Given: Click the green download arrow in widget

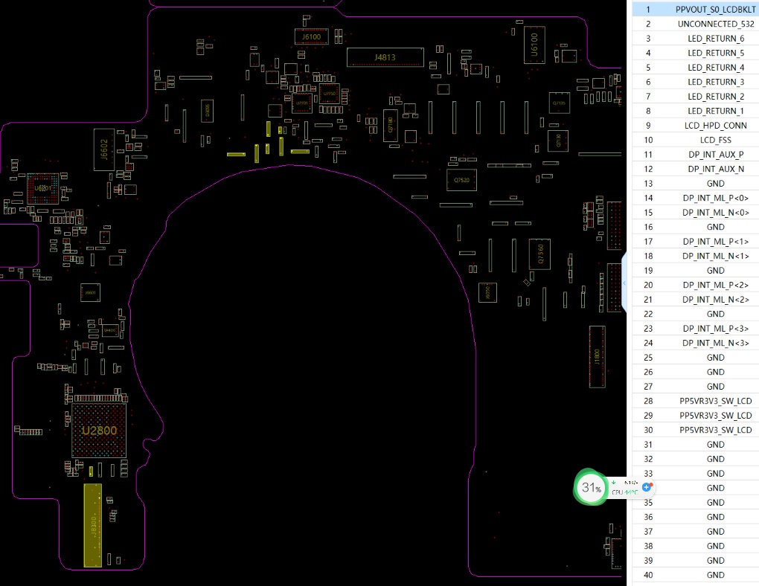Looking at the screenshot, I should point(614,483).
